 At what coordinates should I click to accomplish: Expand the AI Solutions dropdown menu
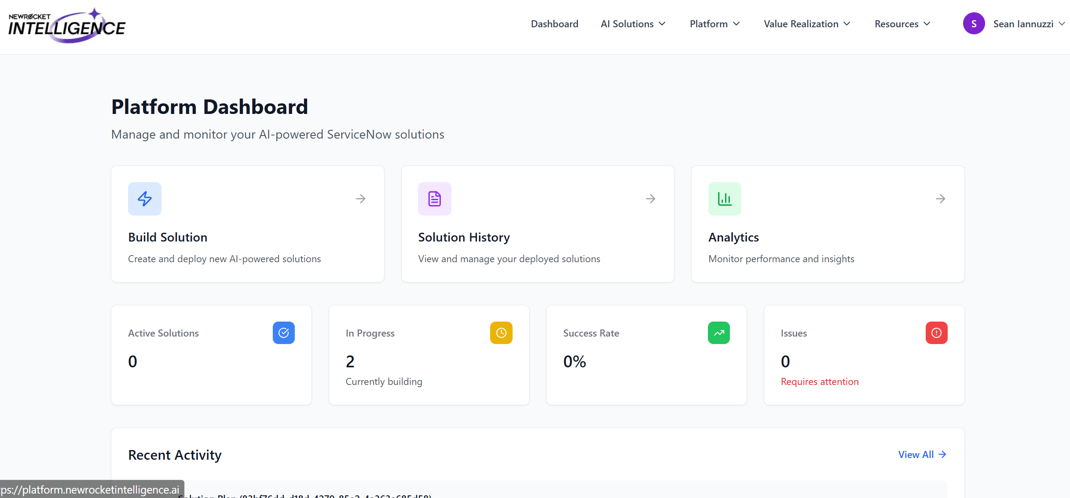click(x=633, y=24)
